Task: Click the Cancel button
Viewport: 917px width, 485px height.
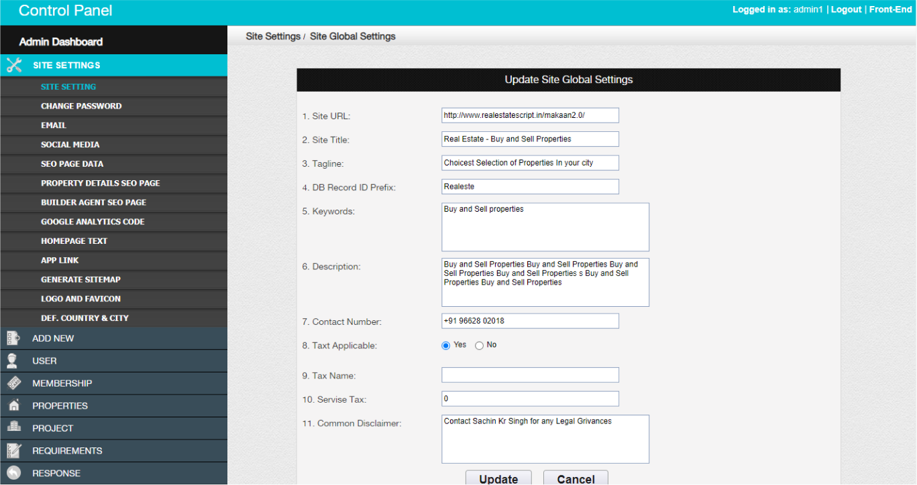Action: (576, 478)
